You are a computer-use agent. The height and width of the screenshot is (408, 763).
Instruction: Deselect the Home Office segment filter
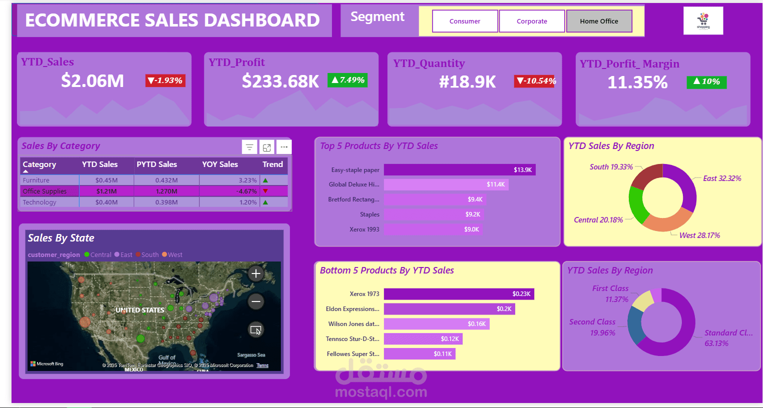(x=599, y=21)
